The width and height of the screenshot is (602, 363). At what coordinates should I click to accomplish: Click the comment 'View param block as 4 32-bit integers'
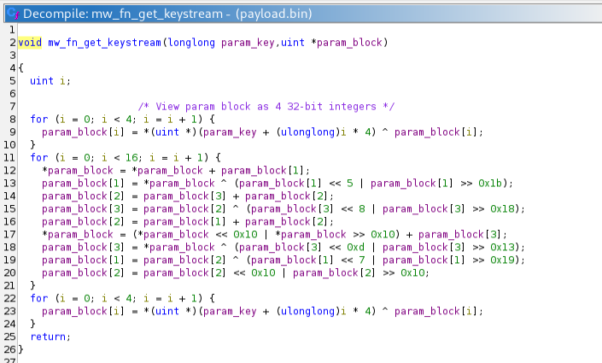tap(266, 107)
